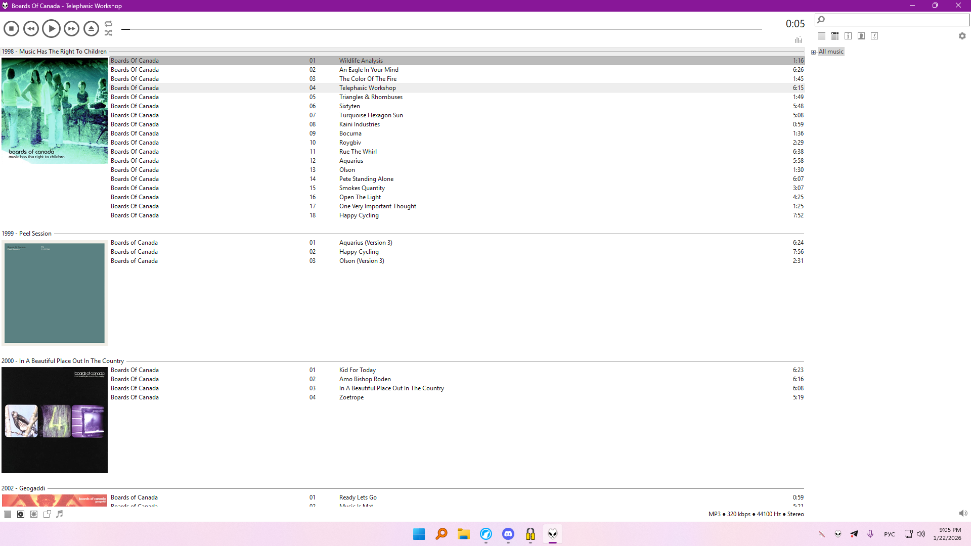Toggle repeat playback mode
Screen dimensions: 971x546
[108, 24]
